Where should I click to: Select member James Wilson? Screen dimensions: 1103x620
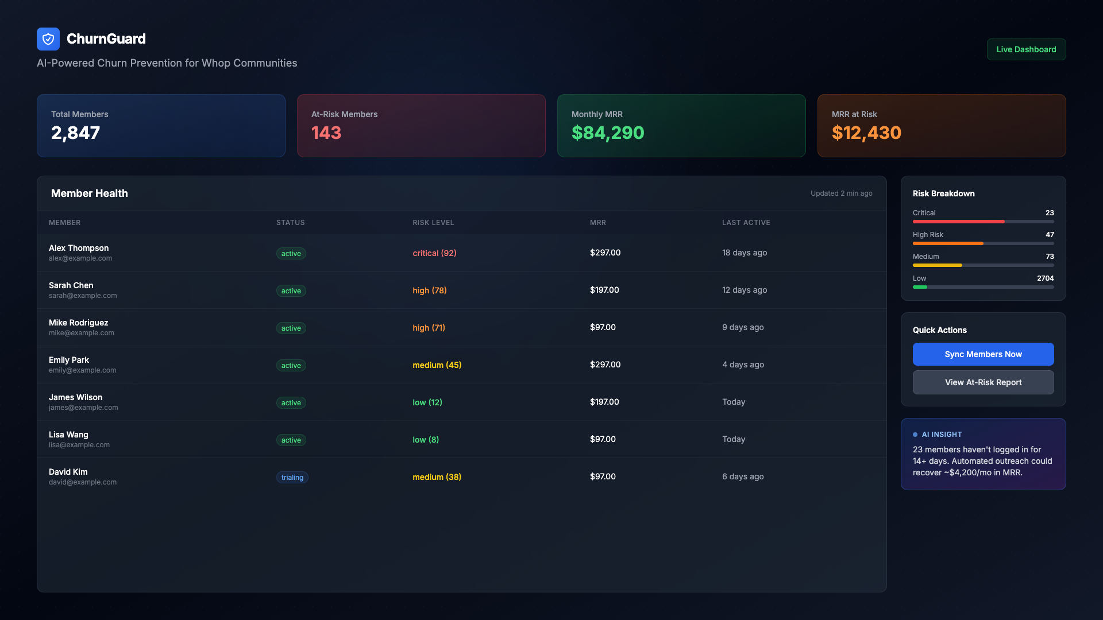[x=75, y=397]
